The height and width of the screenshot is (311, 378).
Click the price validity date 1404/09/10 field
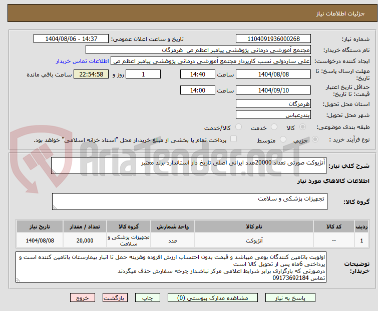(273, 90)
